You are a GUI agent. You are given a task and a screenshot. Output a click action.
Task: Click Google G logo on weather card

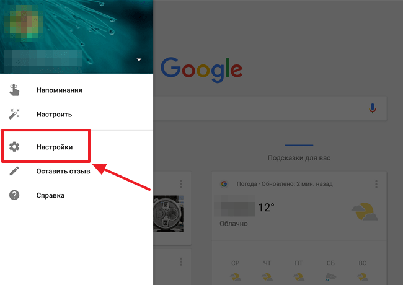coord(224,184)
